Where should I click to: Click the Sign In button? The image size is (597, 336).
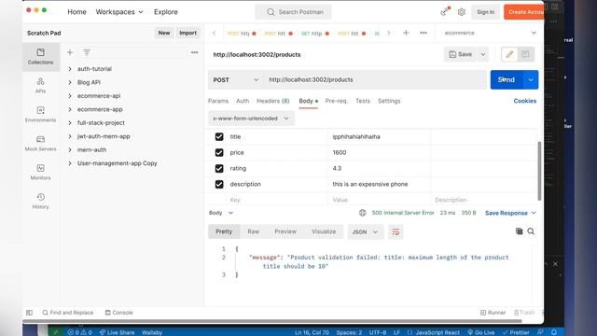486,12
